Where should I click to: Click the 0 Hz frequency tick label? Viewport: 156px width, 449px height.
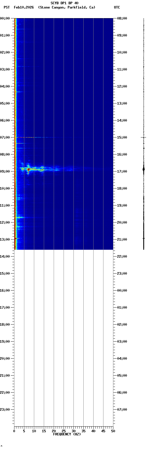pos(14,431)
